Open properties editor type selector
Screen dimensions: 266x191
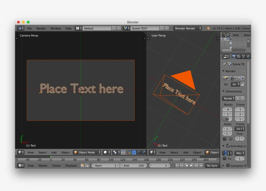226,57
